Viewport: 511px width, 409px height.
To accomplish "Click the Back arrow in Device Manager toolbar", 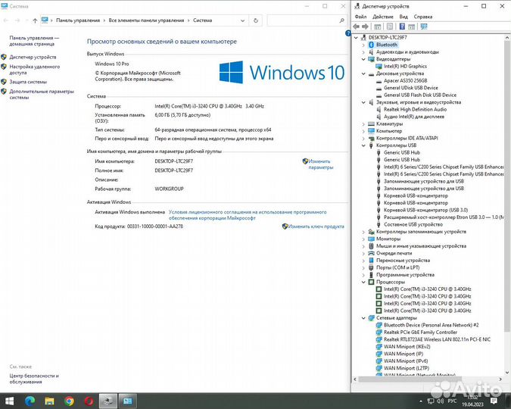I will click(357, 27).
